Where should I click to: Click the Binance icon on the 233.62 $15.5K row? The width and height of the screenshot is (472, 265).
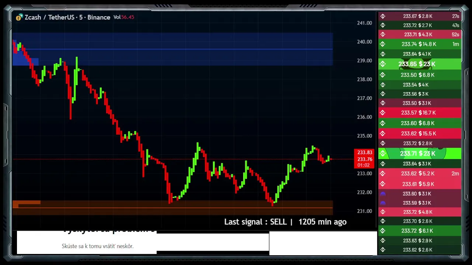(x=383, y=133)
